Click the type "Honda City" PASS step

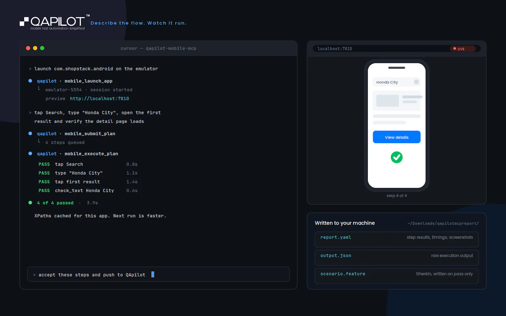point(88,173)
